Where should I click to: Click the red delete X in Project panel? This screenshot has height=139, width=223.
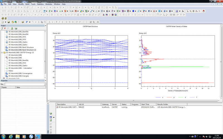tap(5, 28)
